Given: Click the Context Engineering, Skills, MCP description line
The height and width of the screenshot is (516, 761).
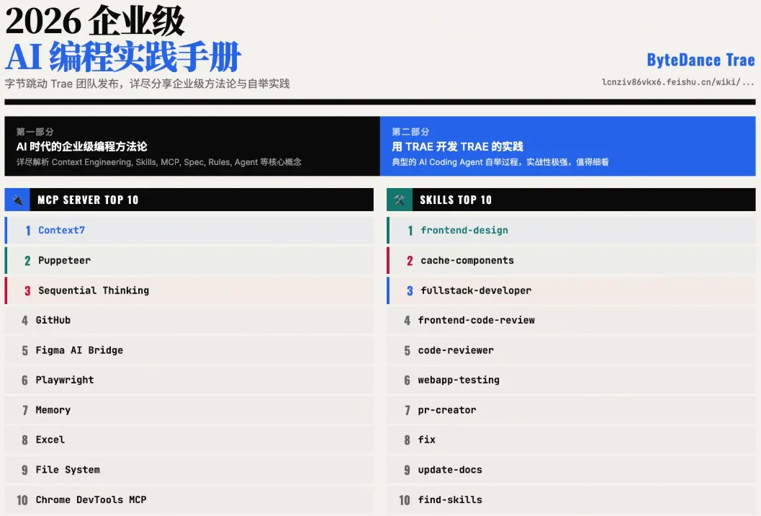Looking at the screenshot, I should [158, 162].
